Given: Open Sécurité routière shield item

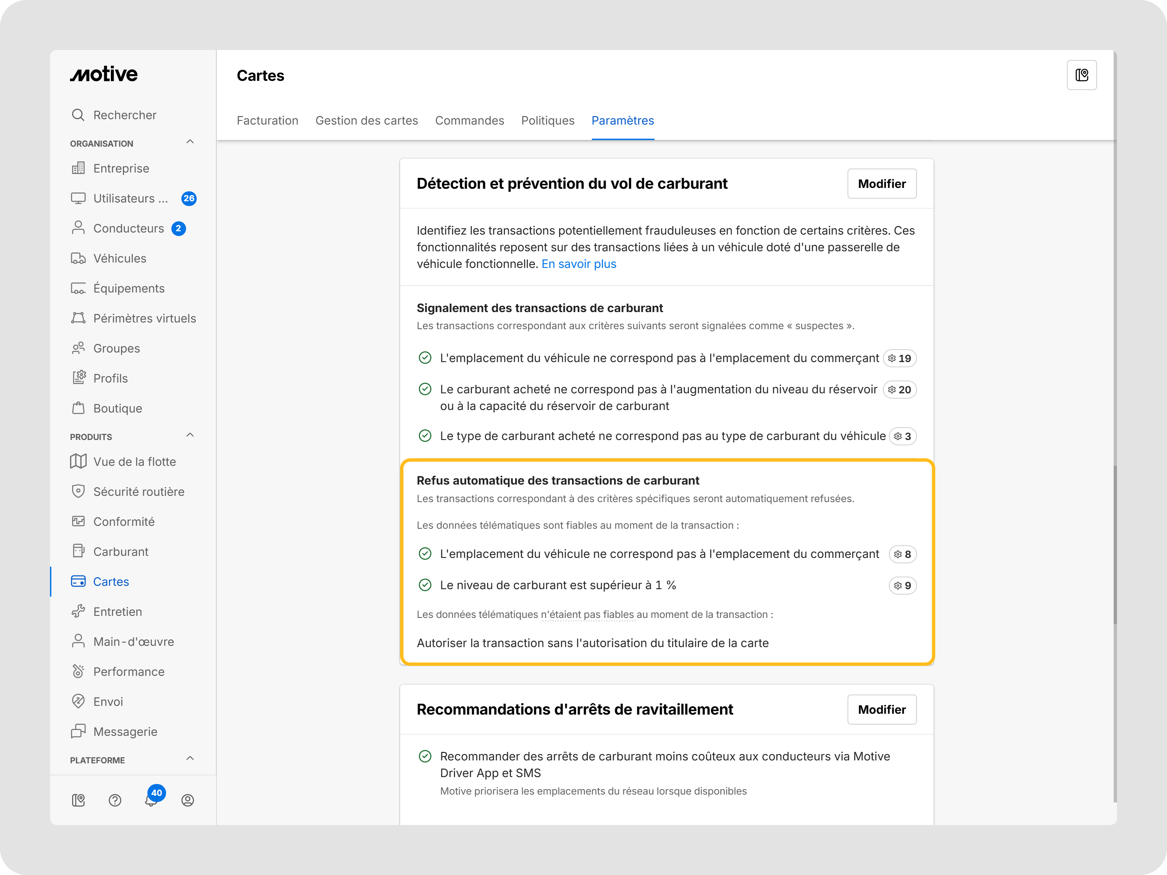Looking at the screenshot, I should point(139,492).
